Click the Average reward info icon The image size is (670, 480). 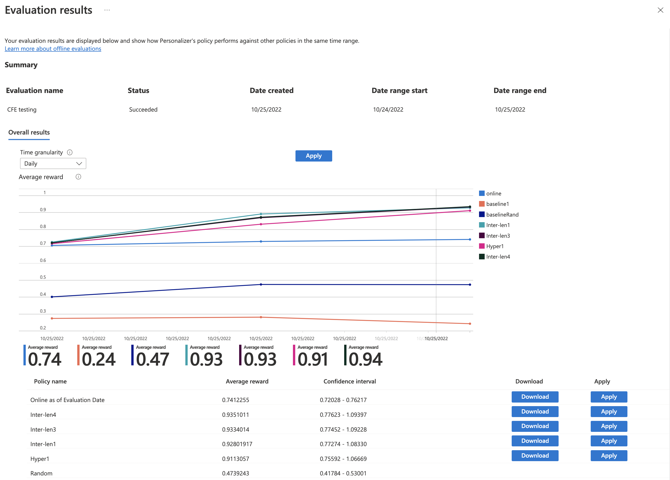(78, 177)
